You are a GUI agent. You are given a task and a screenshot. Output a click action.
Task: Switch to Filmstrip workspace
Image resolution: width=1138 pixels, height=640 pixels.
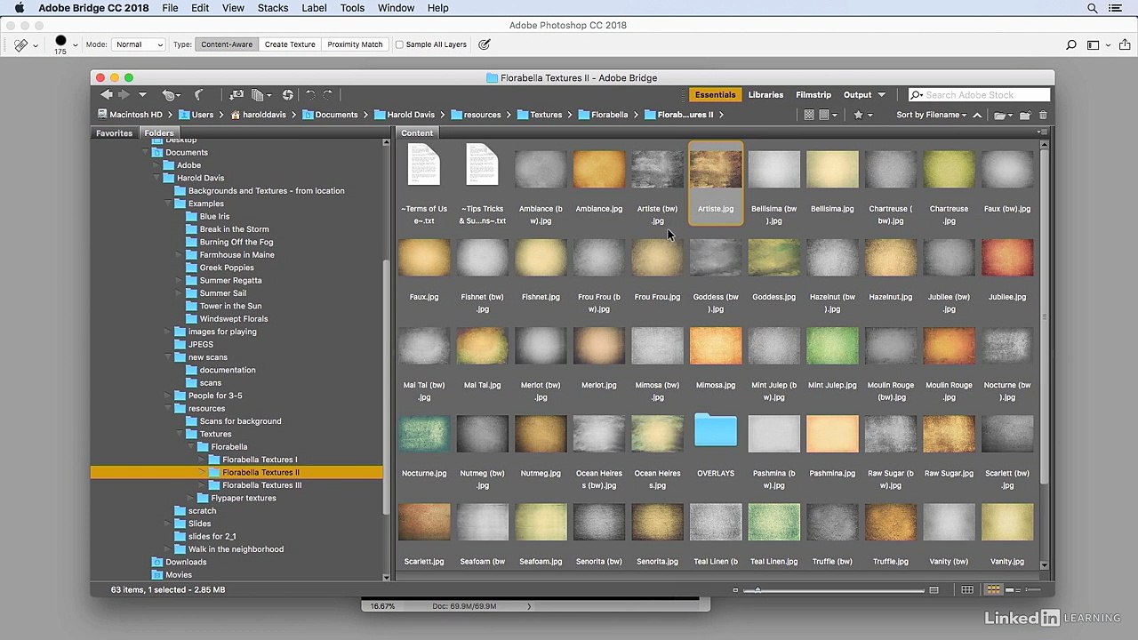pos(813,95)
